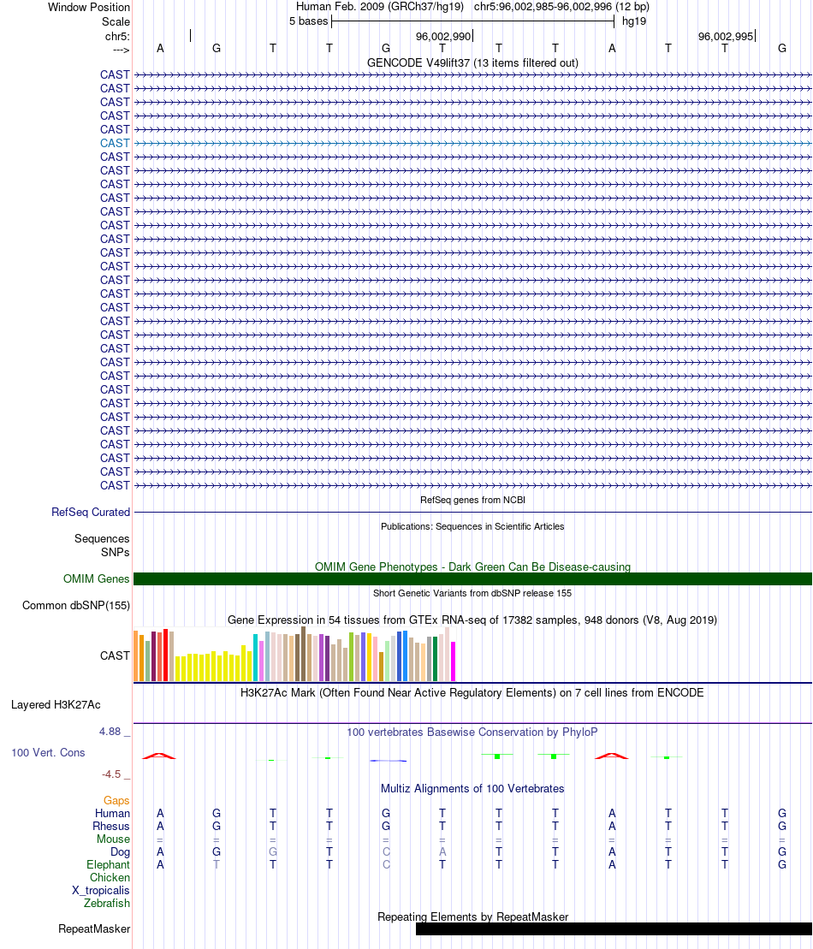The width and height of the screenshot is (813, 949).
Task: Click the hg19 label beside the scale bar
Action: pyautogui.click(x=634, y=21)
